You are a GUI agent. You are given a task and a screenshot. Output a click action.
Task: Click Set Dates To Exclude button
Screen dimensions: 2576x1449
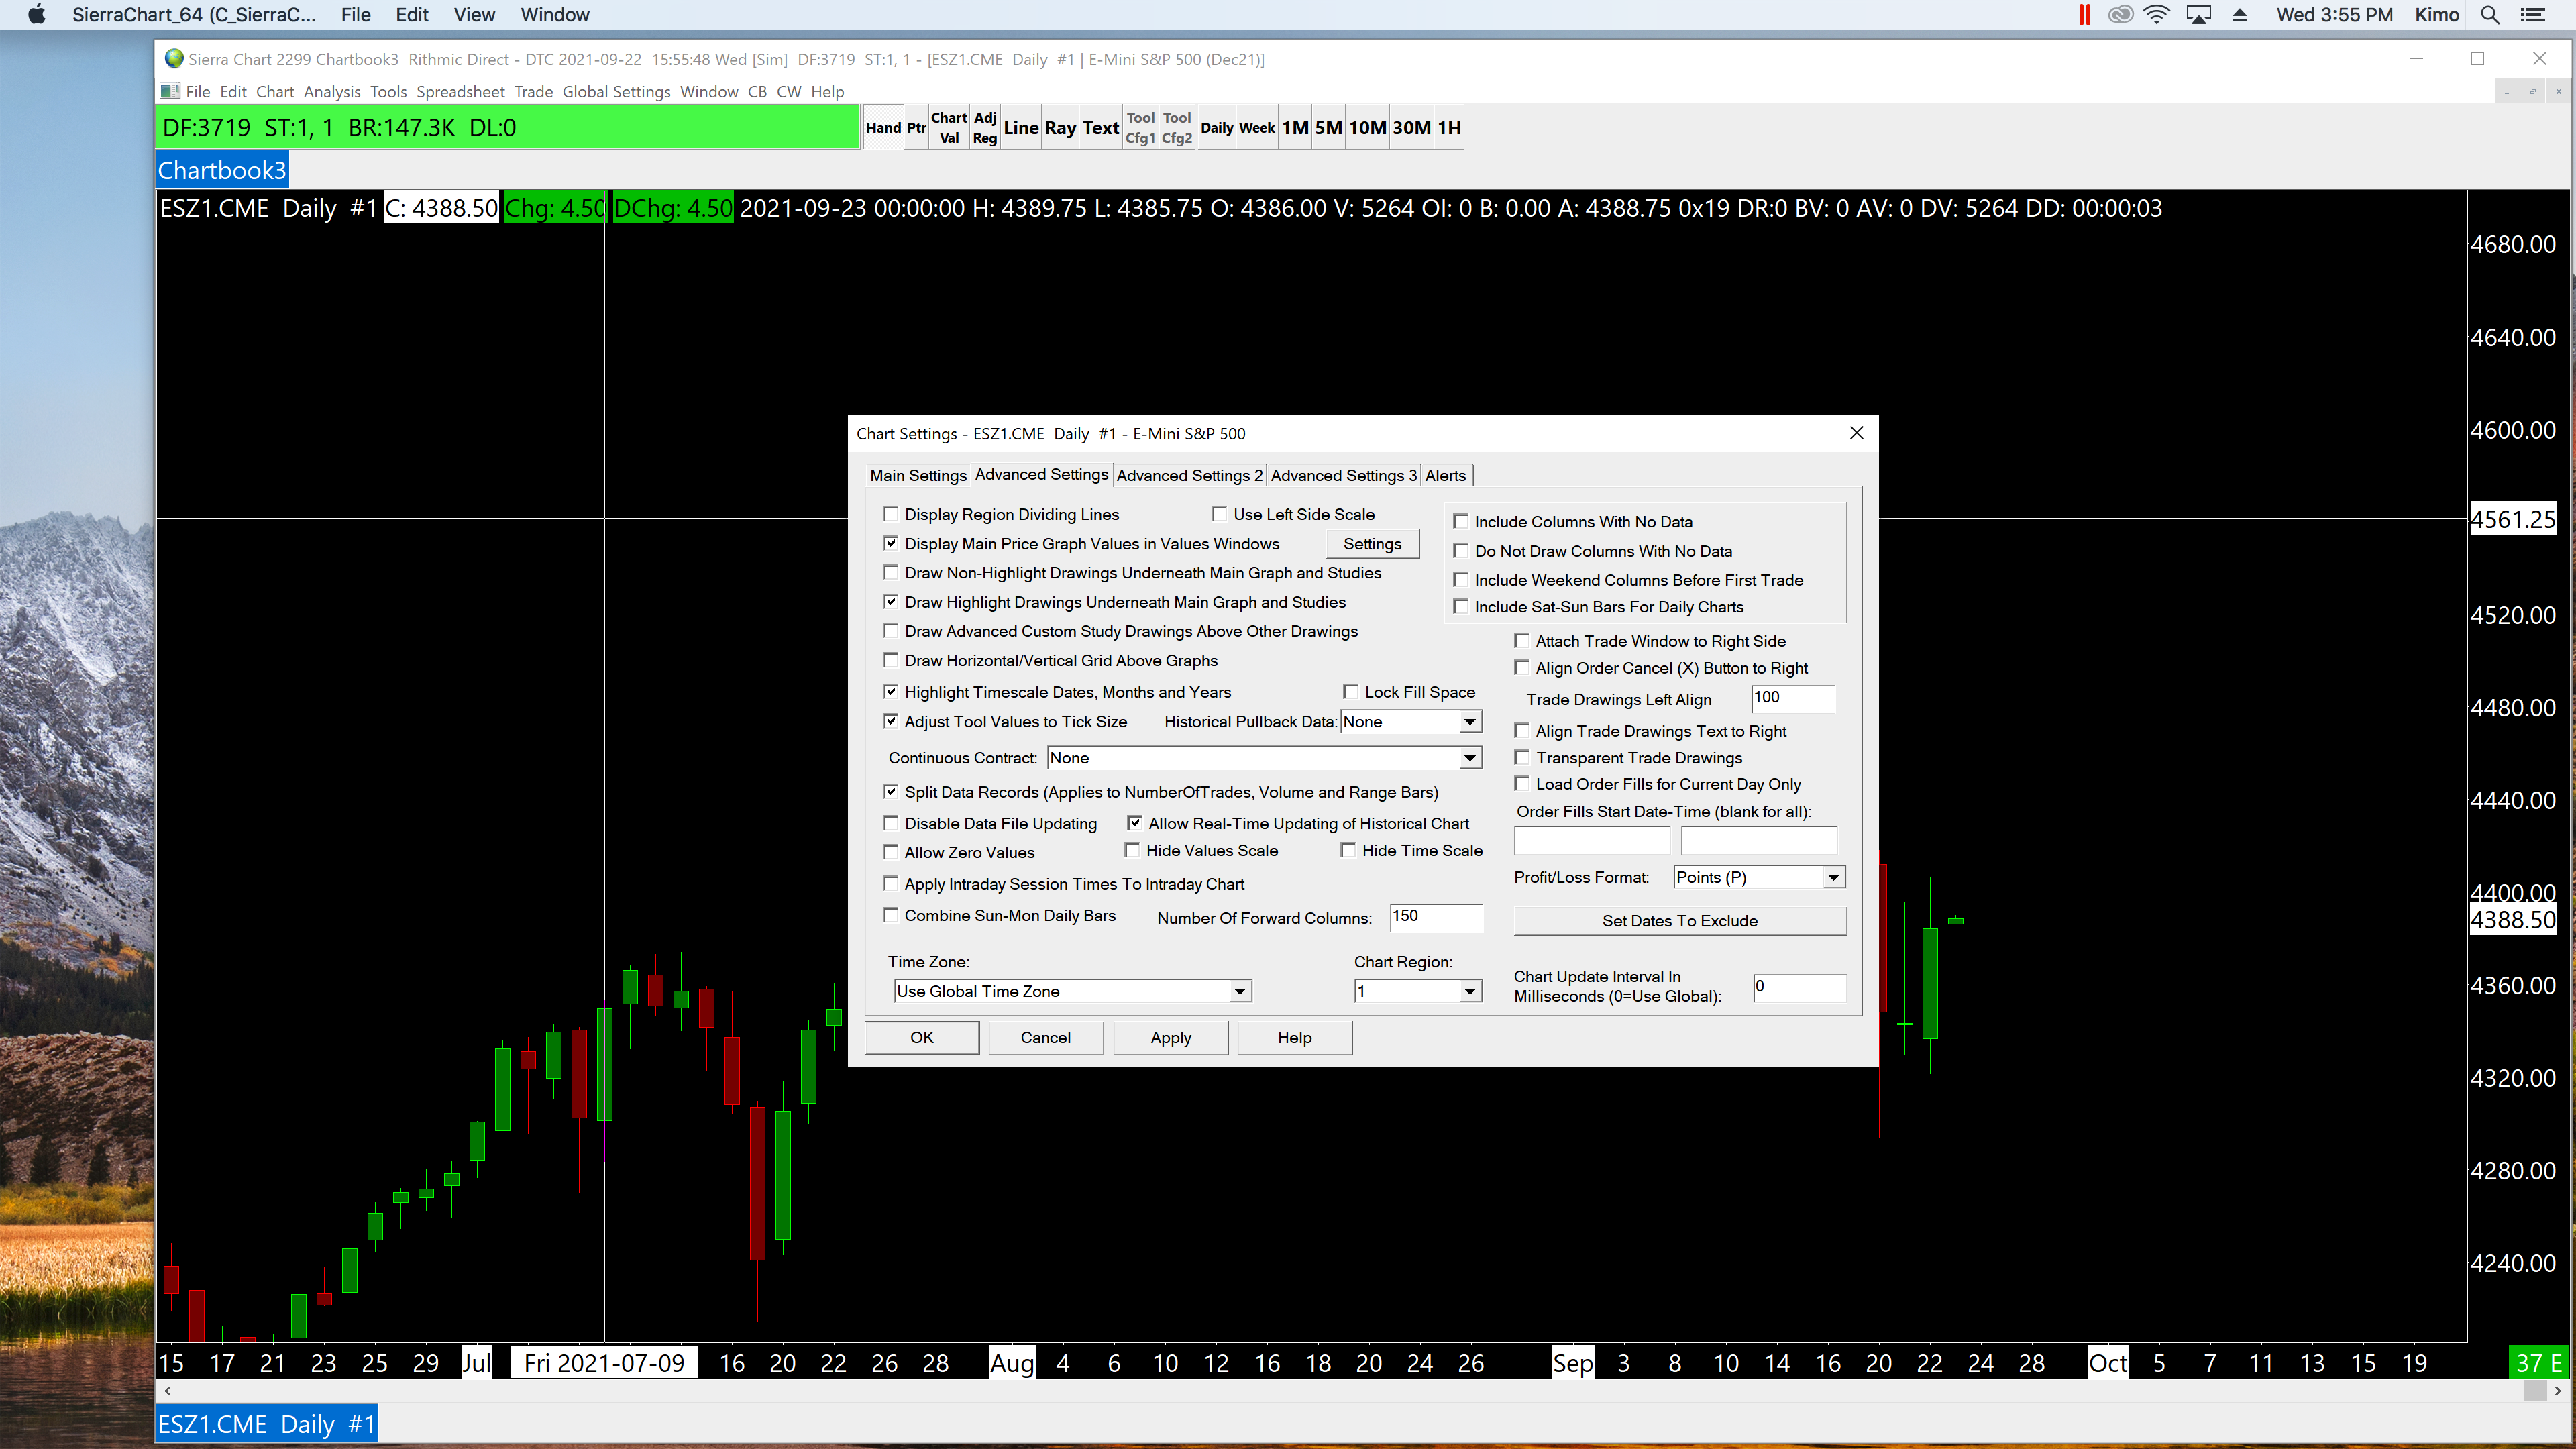pos(1680,920)
